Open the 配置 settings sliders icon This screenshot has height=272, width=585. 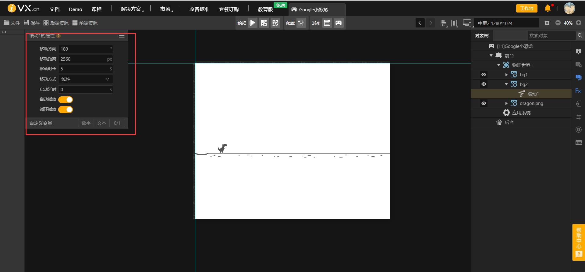pyautogui.click(x=301, y=23)
